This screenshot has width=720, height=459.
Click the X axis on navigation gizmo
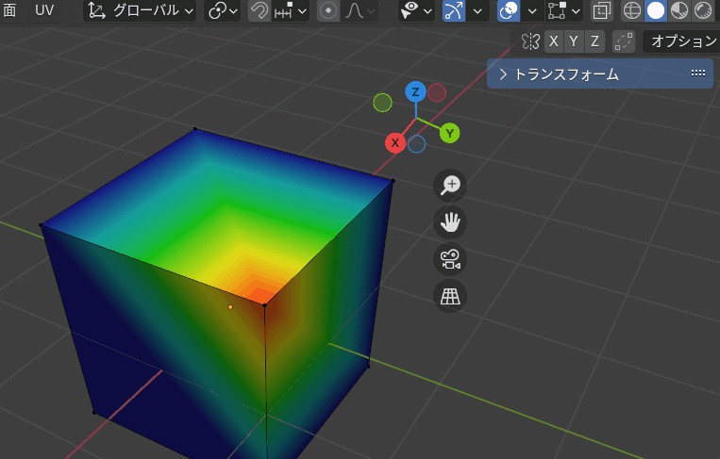(394, 143)
